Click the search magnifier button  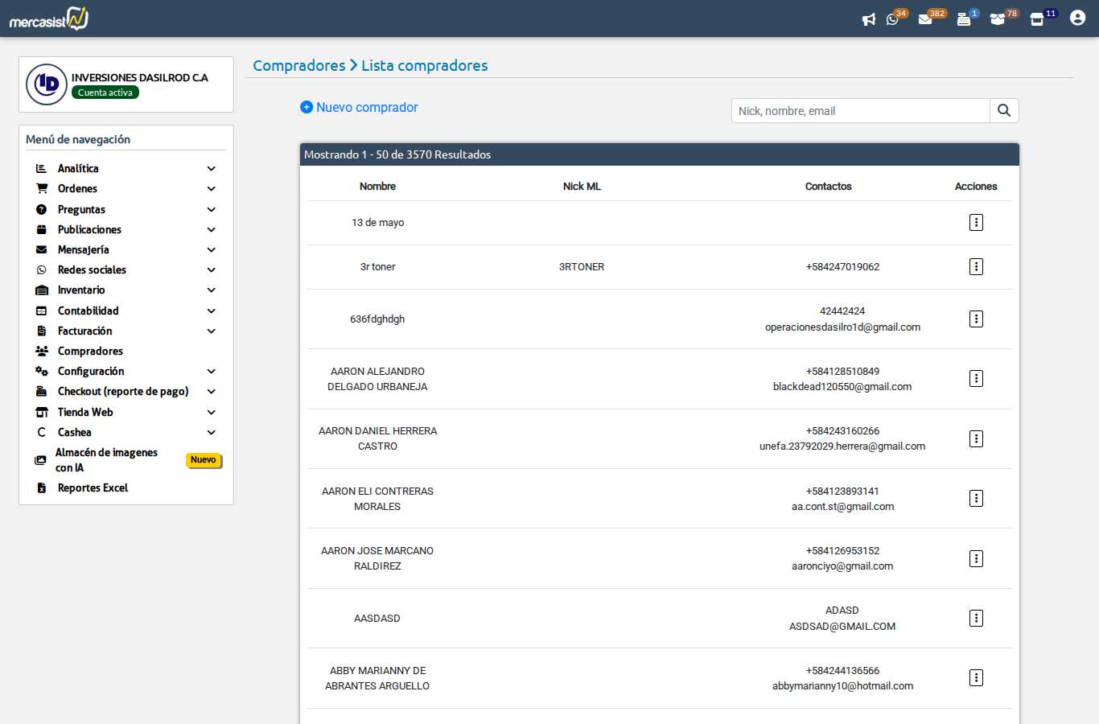pos(1004,111)
